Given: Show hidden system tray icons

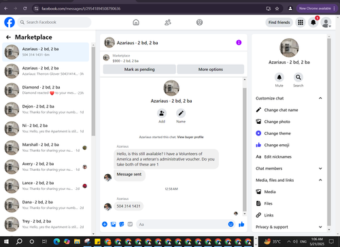Looking at the screenshot, I should [289, 242].
